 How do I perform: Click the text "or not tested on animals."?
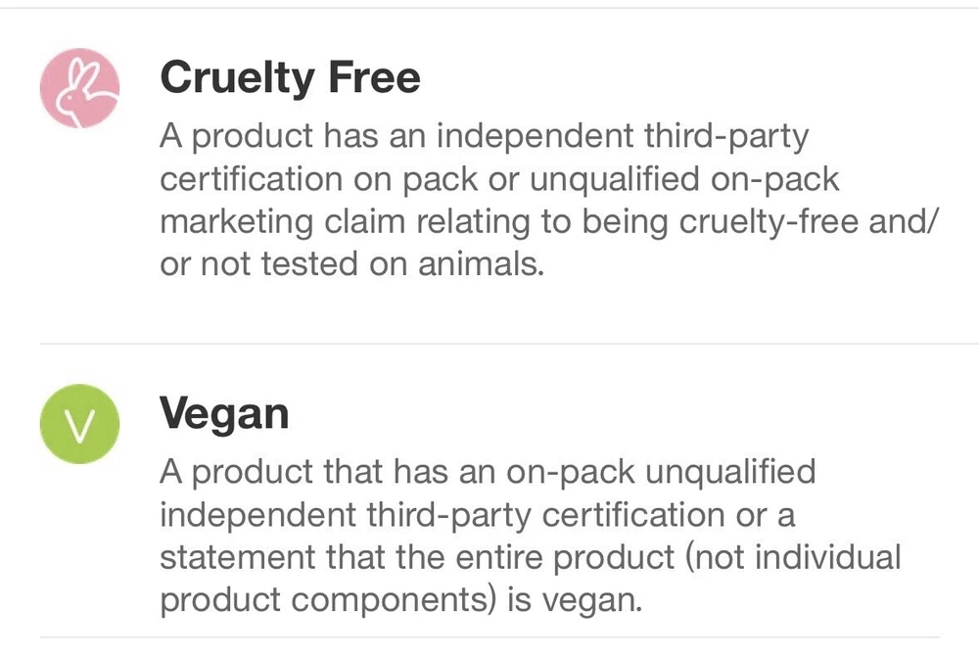(351, 264)
